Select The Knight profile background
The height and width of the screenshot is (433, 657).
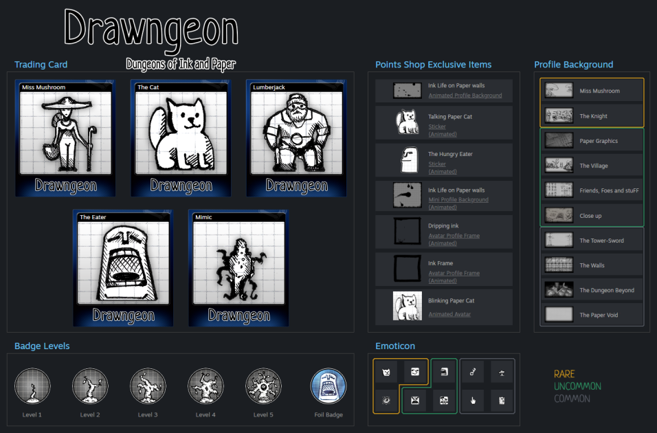click(592, 115)
